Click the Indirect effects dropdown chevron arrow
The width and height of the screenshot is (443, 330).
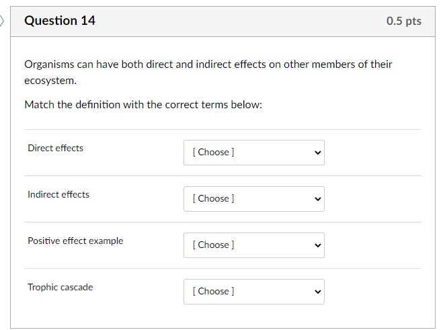317,198
